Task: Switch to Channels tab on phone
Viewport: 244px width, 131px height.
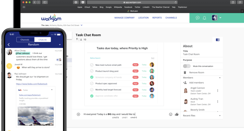Action: (x=25, y=40)
